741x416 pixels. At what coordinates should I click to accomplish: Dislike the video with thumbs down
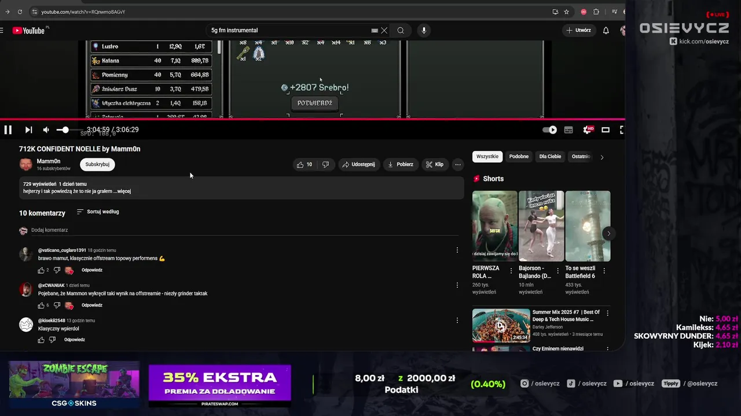coord(325,165)
